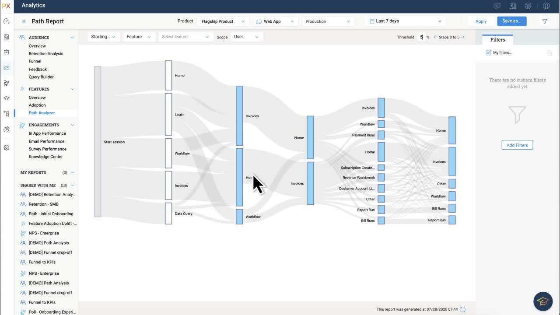
Task: Open the hierarchy tree icon in sidebar
Action: pos(6,114)
